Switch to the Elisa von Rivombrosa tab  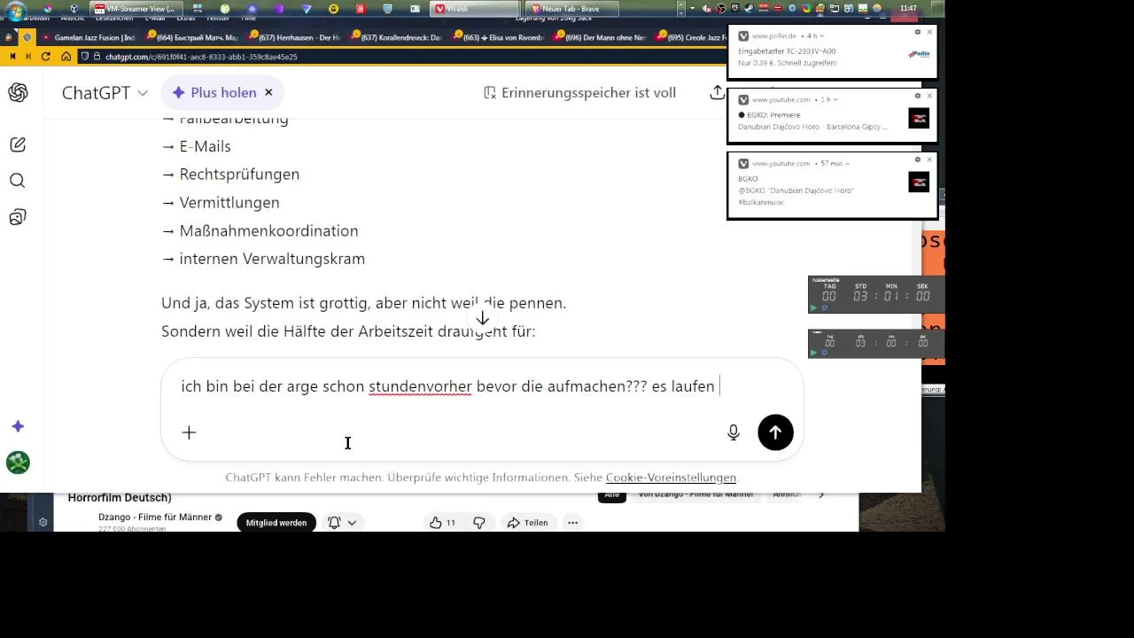point(498,37)
